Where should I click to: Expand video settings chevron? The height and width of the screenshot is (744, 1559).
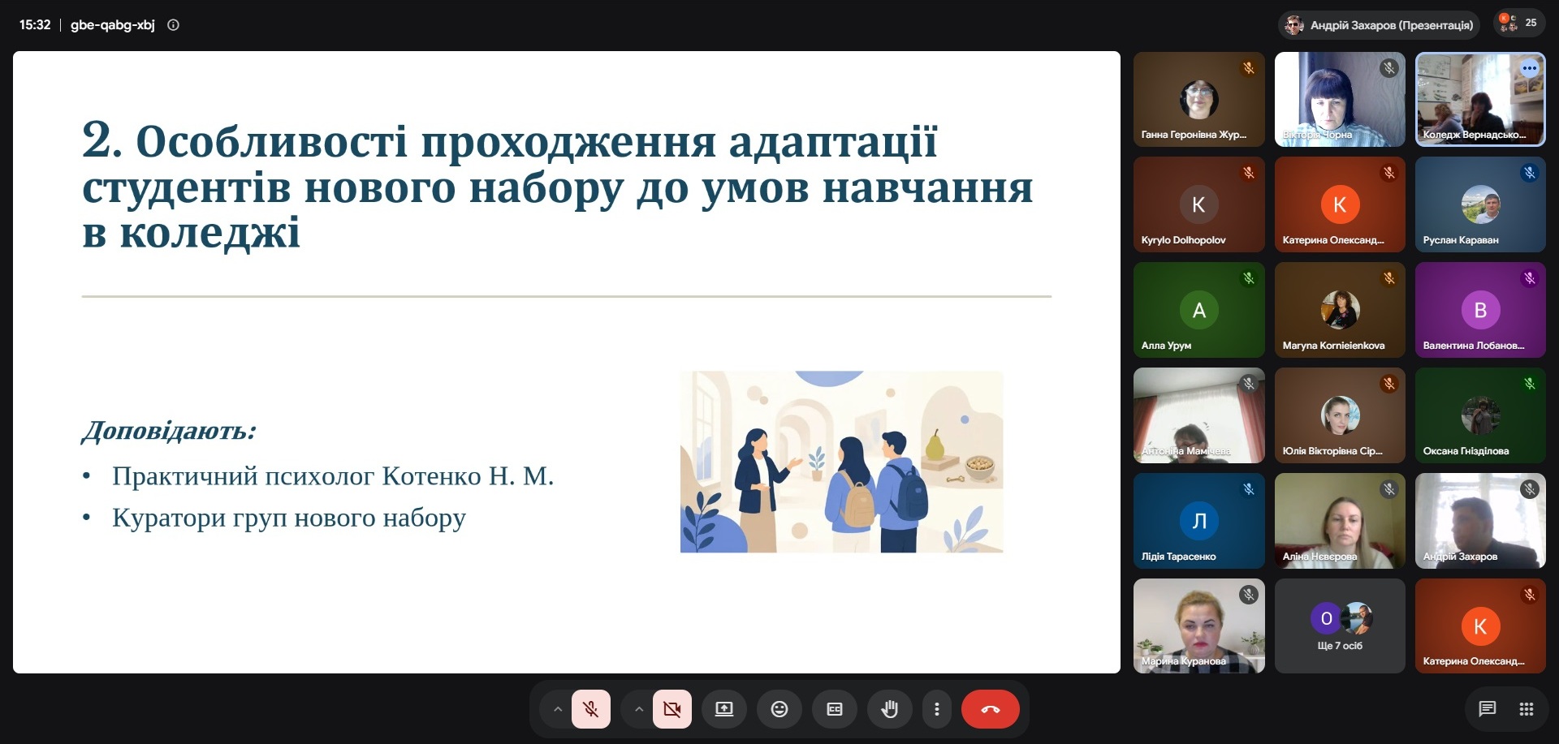click(639, 709)
